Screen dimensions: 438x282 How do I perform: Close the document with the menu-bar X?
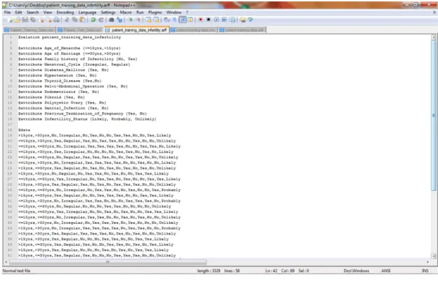click(434, 12)
